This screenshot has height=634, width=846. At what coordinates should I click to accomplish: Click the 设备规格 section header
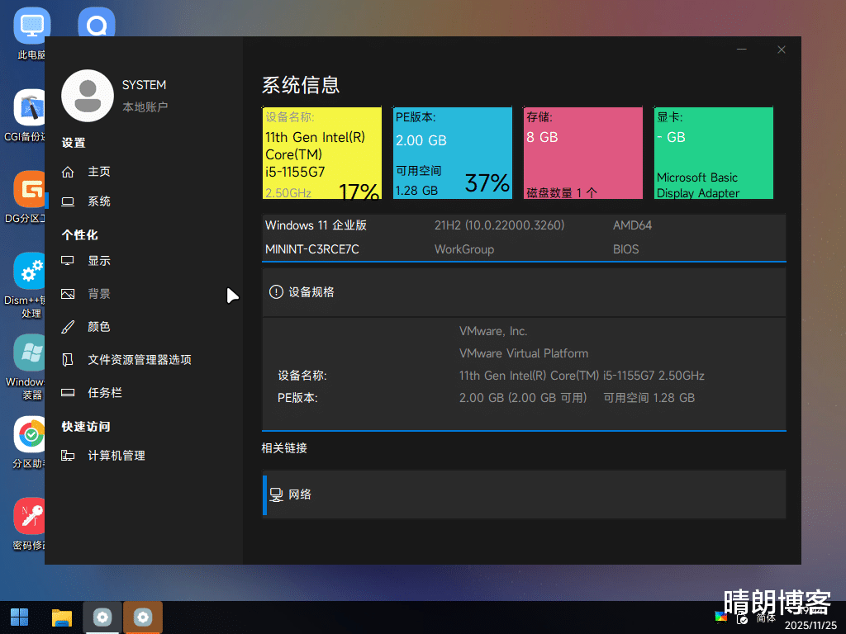click(x=523, y=291)
